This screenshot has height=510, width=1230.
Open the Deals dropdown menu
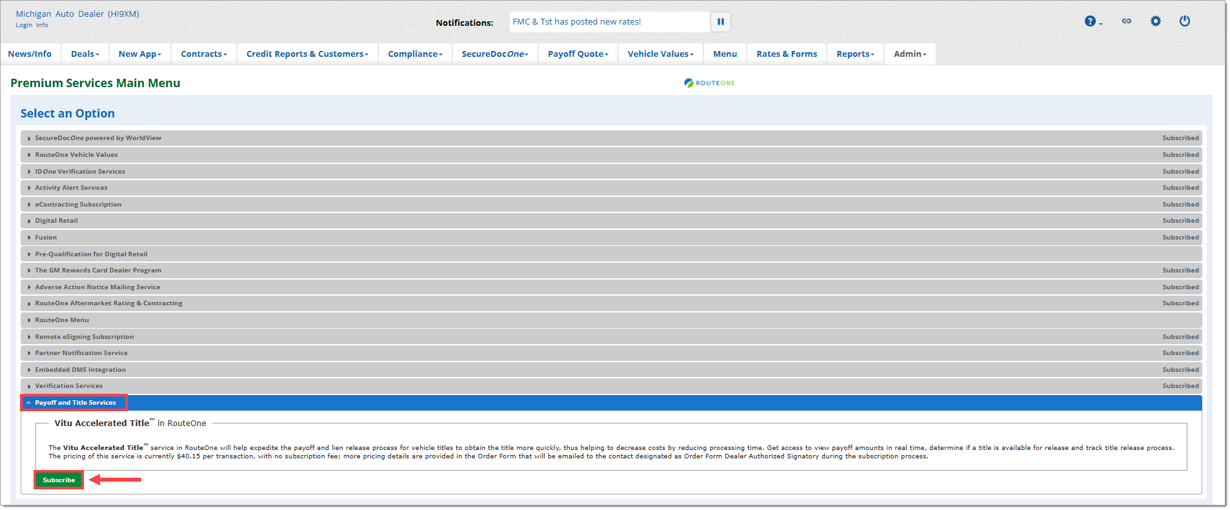pyautogui.click(x=85, y=54)
